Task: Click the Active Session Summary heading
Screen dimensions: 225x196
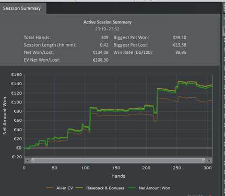Action: coord(108,22)
